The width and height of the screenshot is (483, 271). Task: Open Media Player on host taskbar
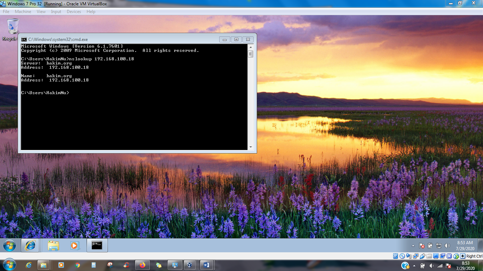61,265
